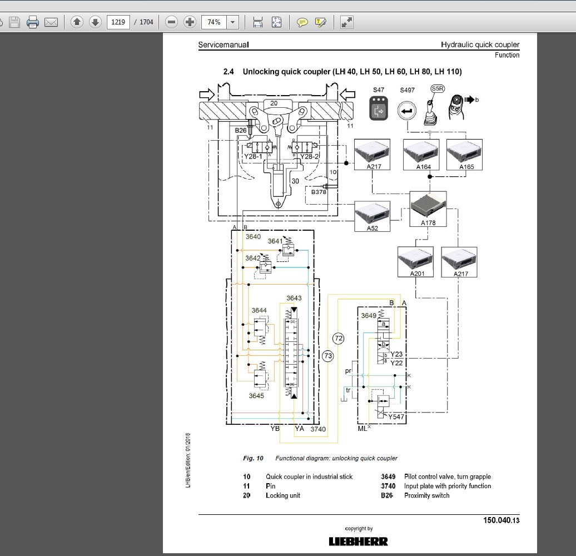Image resolution: width=576 pixels, height=556 pixels.
Task: Click the 'Hydraulic quick coupler' header text
Action: [480, 45]
